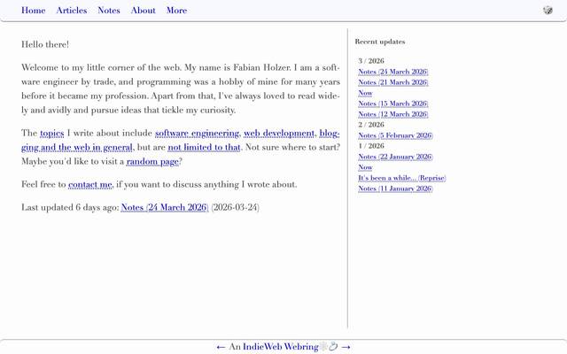The width and height of the screenshot is (567, 354).
Task: Click the Hello there! greeting text
Action: click(45, 44)
